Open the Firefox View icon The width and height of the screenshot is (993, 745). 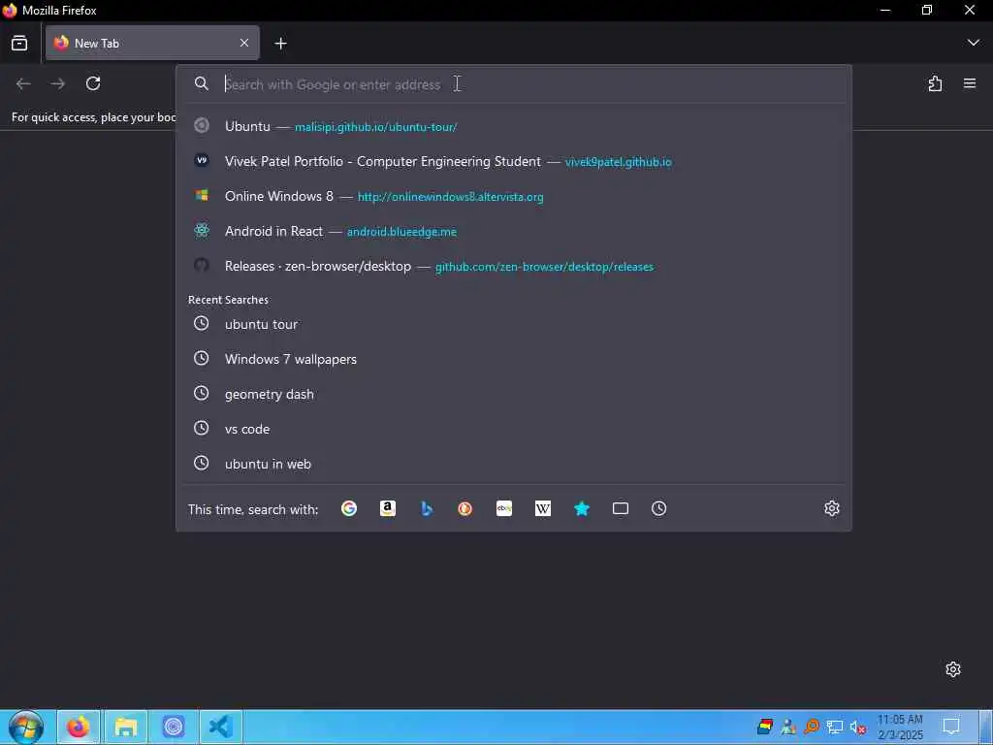tap(19, 43)
